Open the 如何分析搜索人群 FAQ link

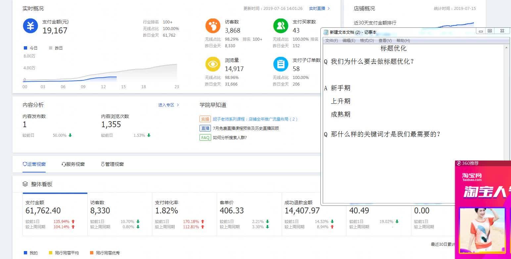[230, 137]
